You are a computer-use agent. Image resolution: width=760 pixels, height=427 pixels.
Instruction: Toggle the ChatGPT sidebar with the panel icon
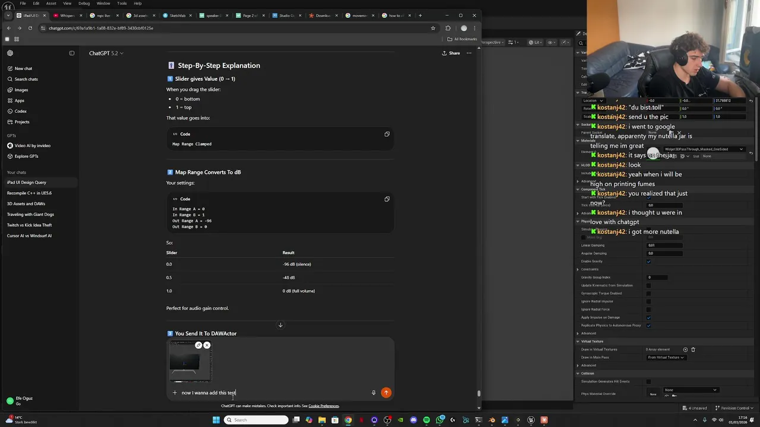point(72,53)
